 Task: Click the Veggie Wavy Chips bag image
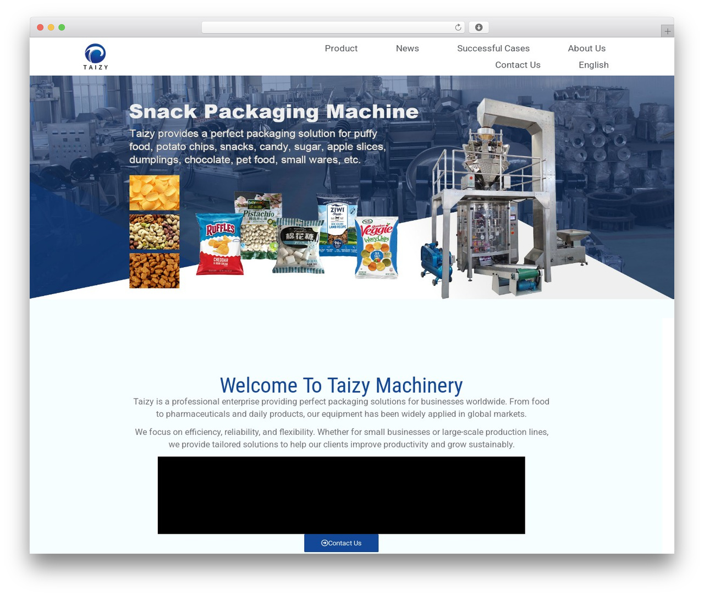[377, 247]
